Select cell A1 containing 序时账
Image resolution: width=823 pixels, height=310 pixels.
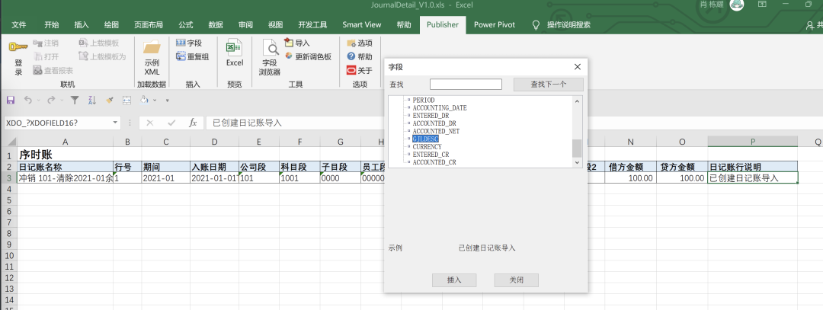[x=65, y=155]
